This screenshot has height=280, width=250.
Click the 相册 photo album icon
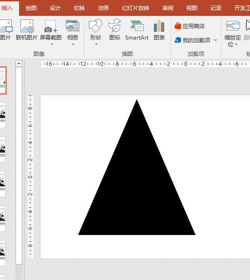(x=73, y=30)
